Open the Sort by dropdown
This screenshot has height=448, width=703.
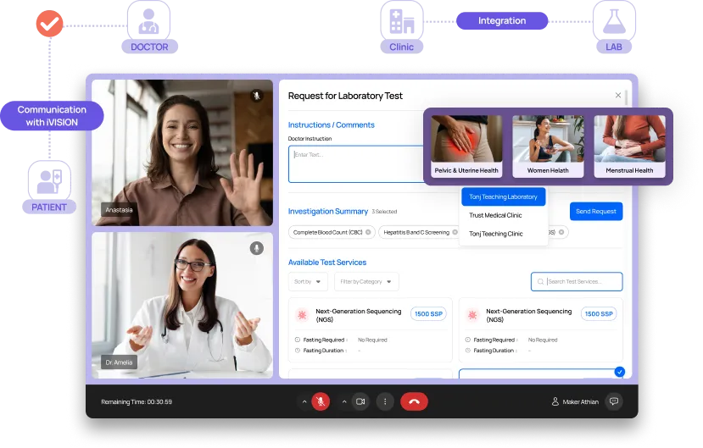coord(308,281)
